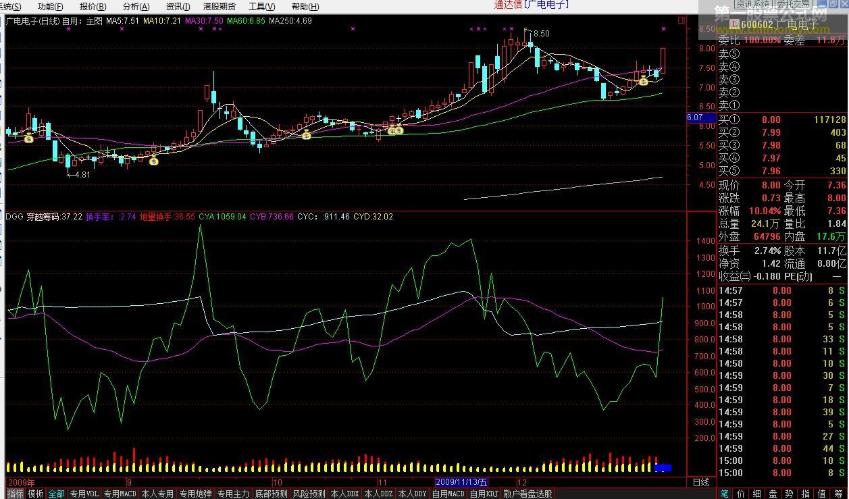Click the 2009/11/13/五 date marker
Viewport: 849px width, 499px height.
click(x=461, y=482)
